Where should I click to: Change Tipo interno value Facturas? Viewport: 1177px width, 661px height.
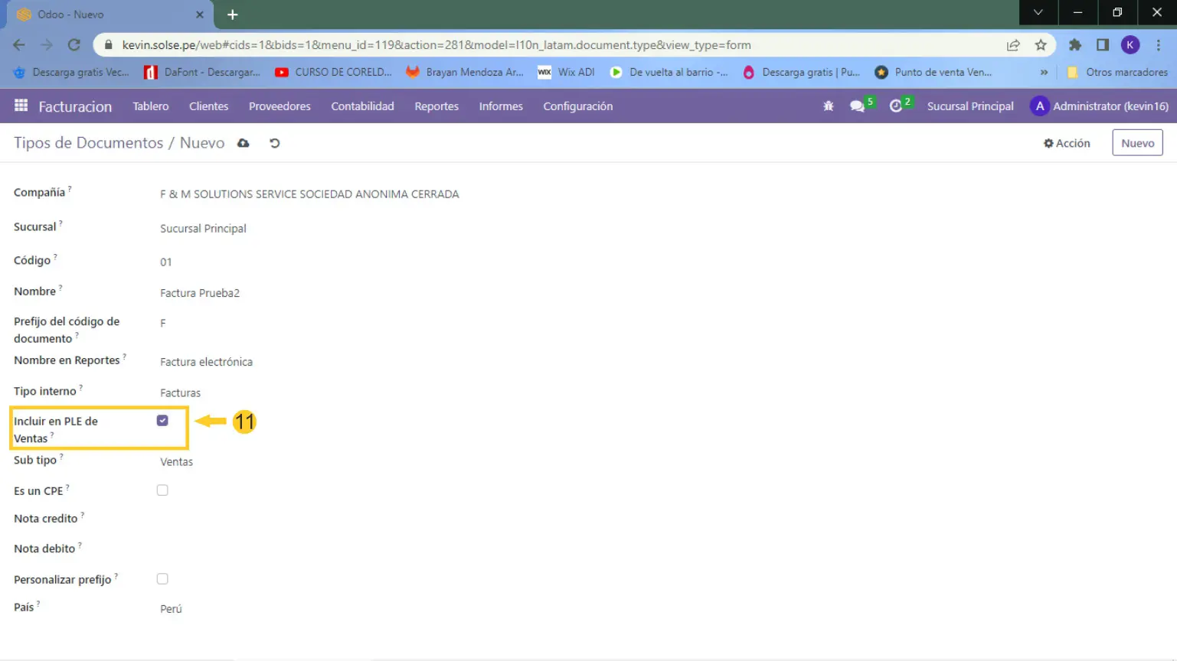(180, 393)
